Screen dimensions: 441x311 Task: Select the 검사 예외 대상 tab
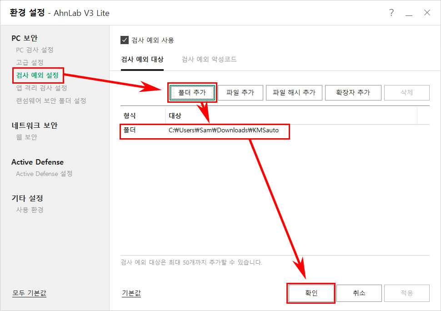[143, 59]
